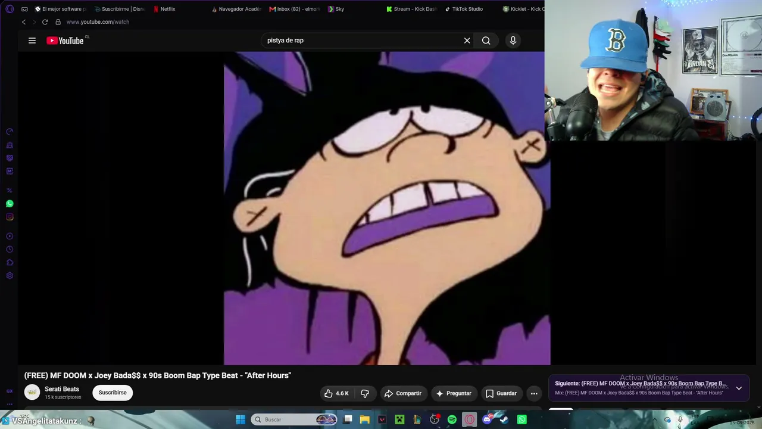Go to the YouTube home logo
Image resolution: width=762 pixels, height=429 pixels.
click(x=65, y=41)
